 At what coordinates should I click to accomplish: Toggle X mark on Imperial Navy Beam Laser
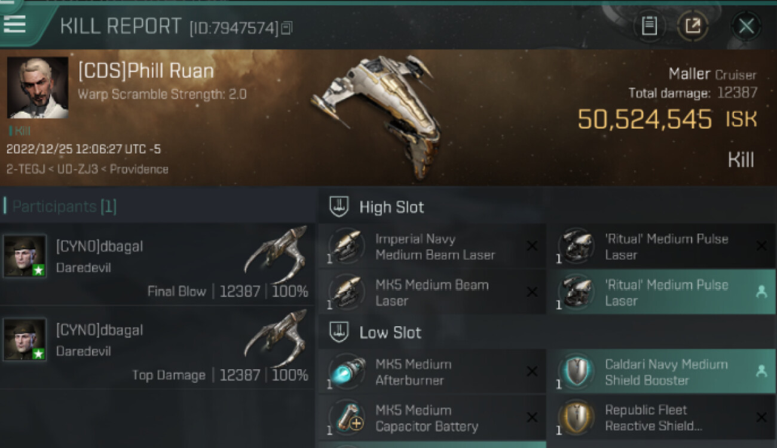click(531, 246)
